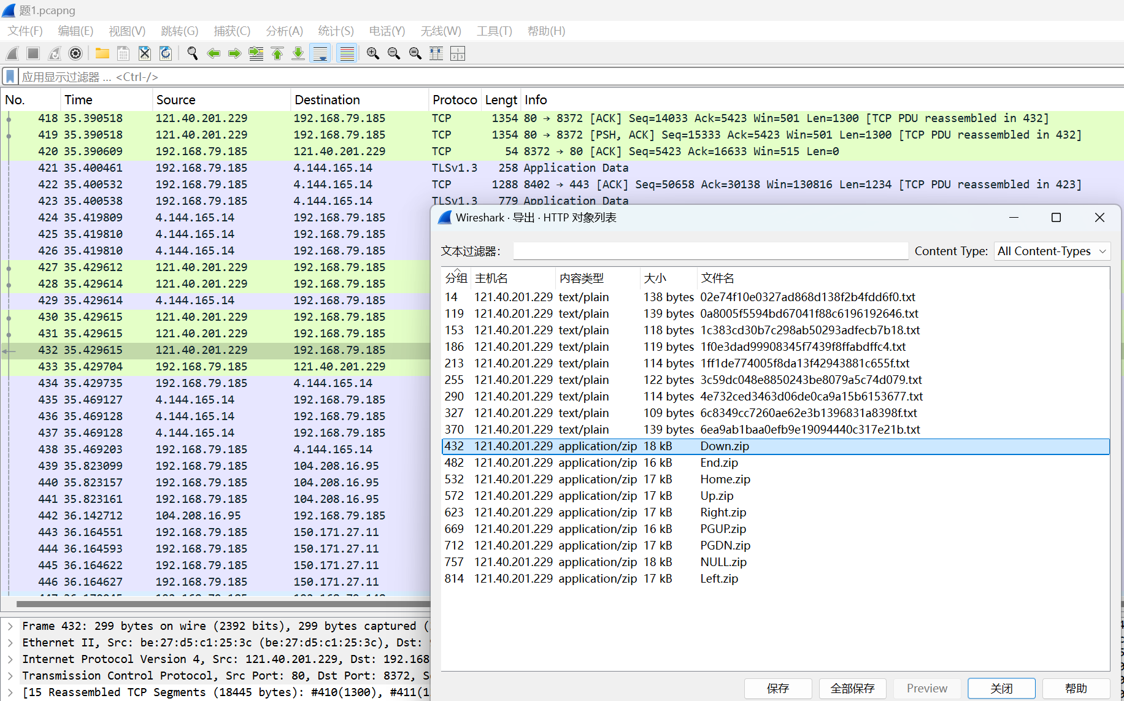This screenshot has height=701, width=1124.
Task: Open the 捕获(C) menu
Action: 232,31
